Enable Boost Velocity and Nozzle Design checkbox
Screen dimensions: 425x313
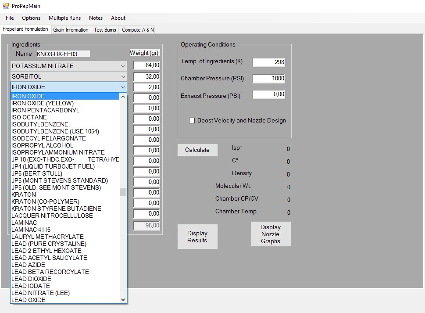coord(192,121)
